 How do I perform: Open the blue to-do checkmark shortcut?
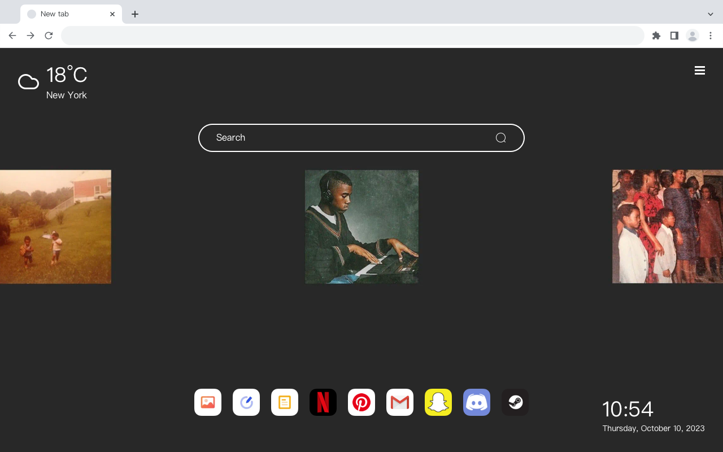246,402
